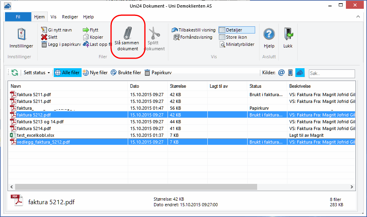Switch to the Rediger tab
Screen dimensions: 367x217
(x=70, y=17)
